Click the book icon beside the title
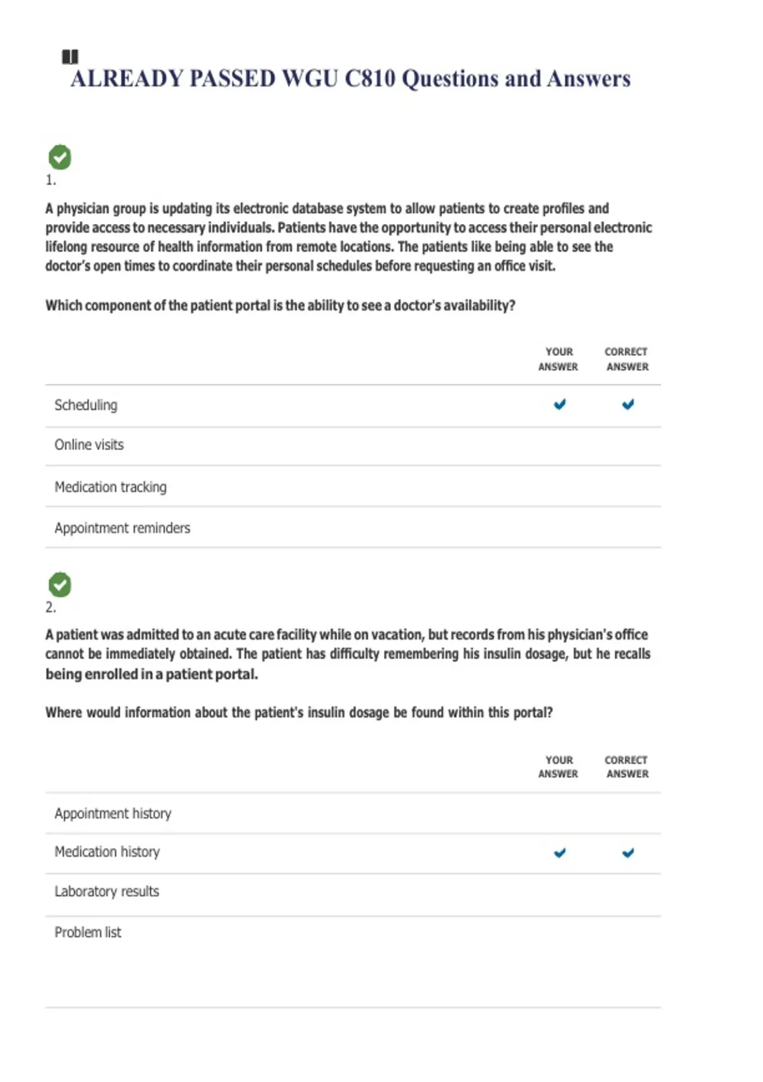 click(70, 57)
